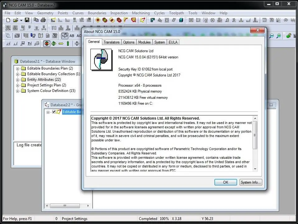Click the Zoom in magnifier icon

279,36
